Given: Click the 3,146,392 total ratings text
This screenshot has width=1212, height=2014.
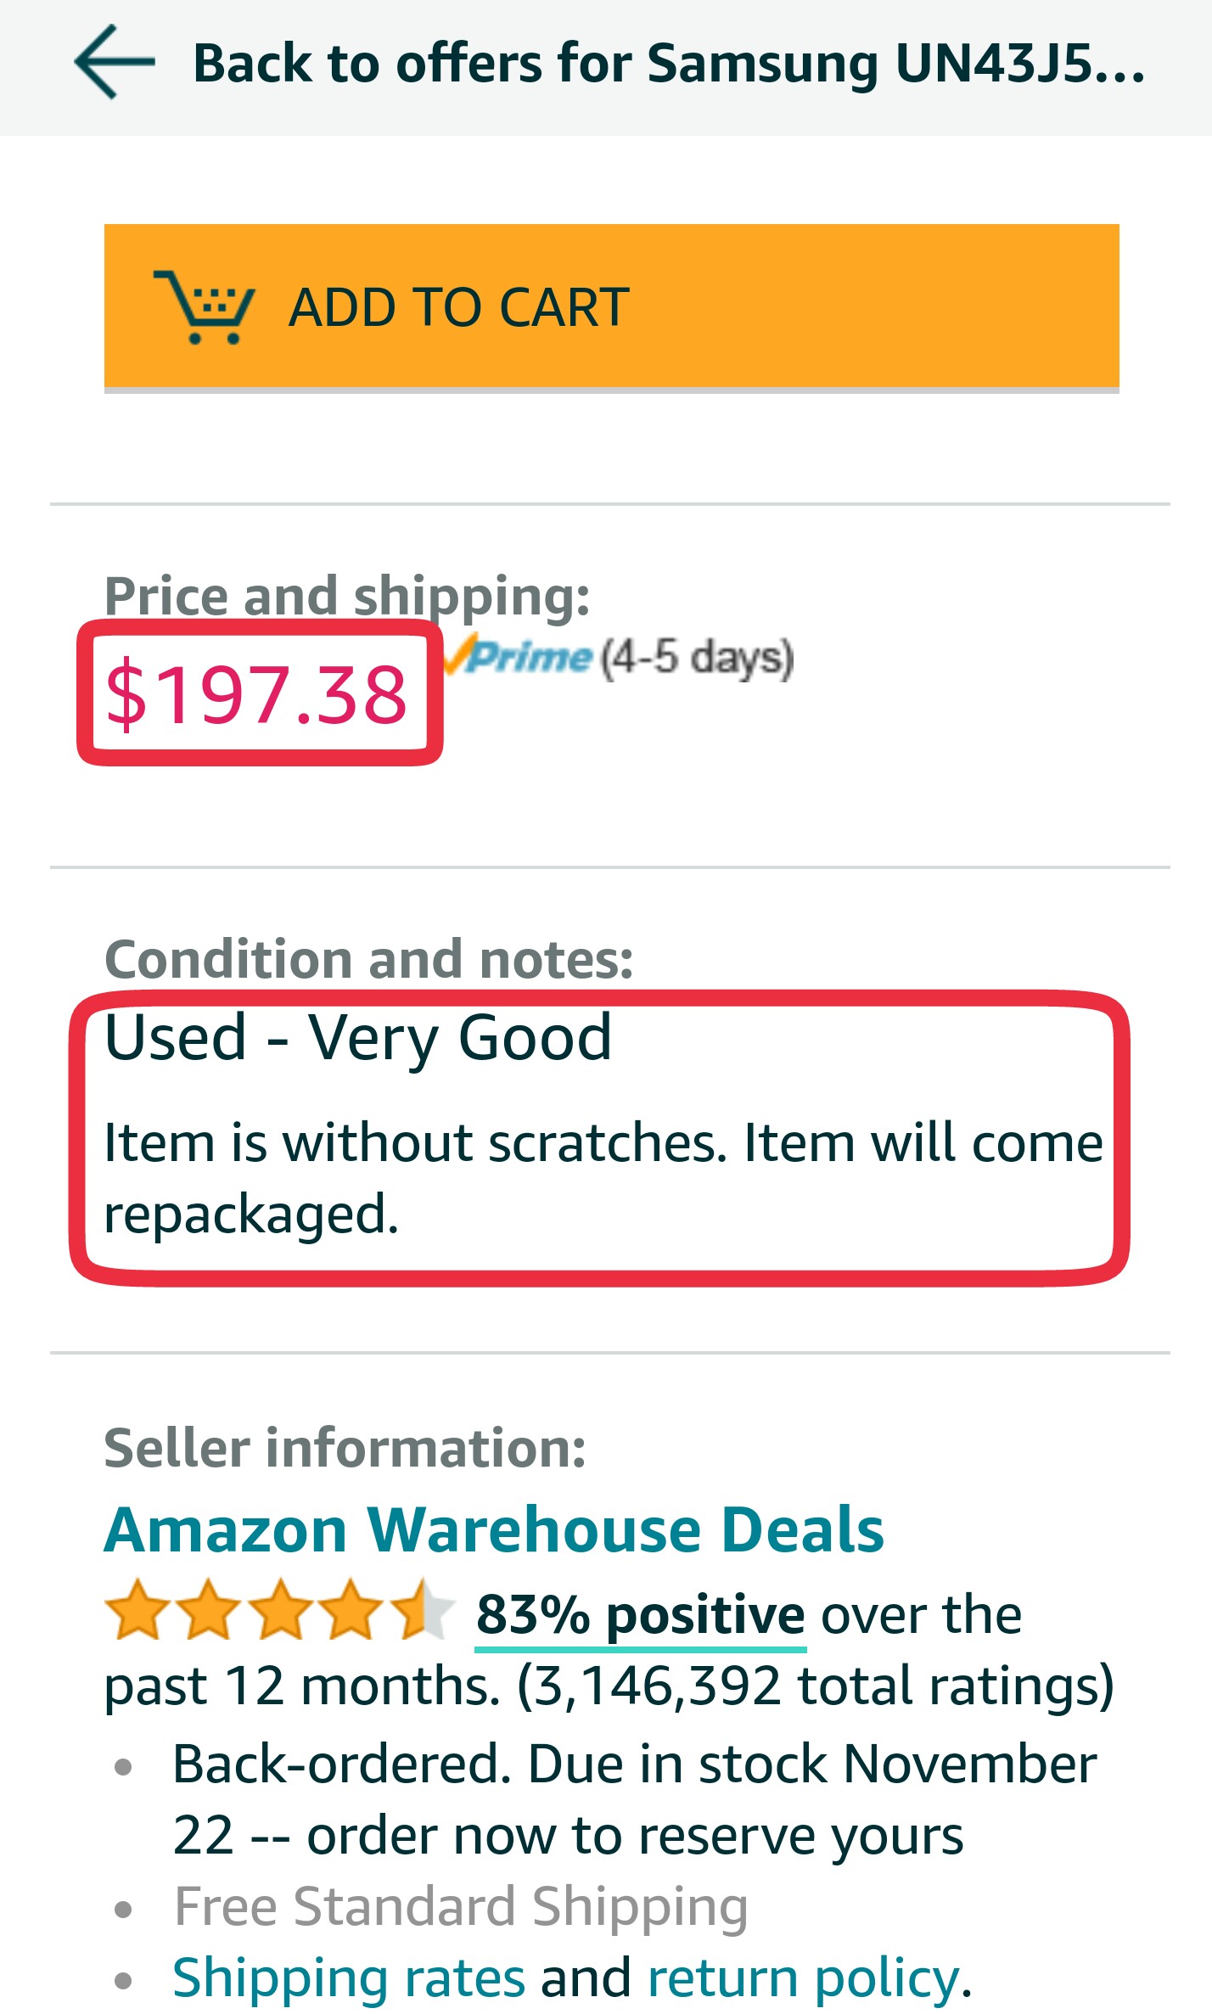Looking at the screenshot, I should pyautogui.click(x=815, y=1686).
